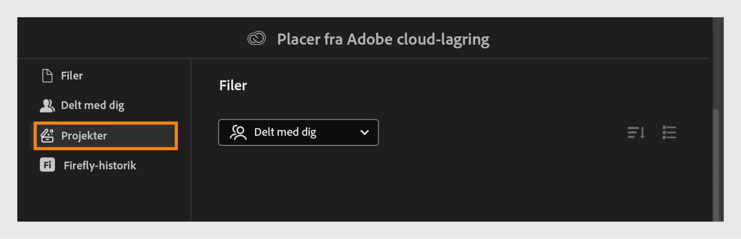
Task: Click the Projekter sidebar icon
Action: tap(47, 135)
